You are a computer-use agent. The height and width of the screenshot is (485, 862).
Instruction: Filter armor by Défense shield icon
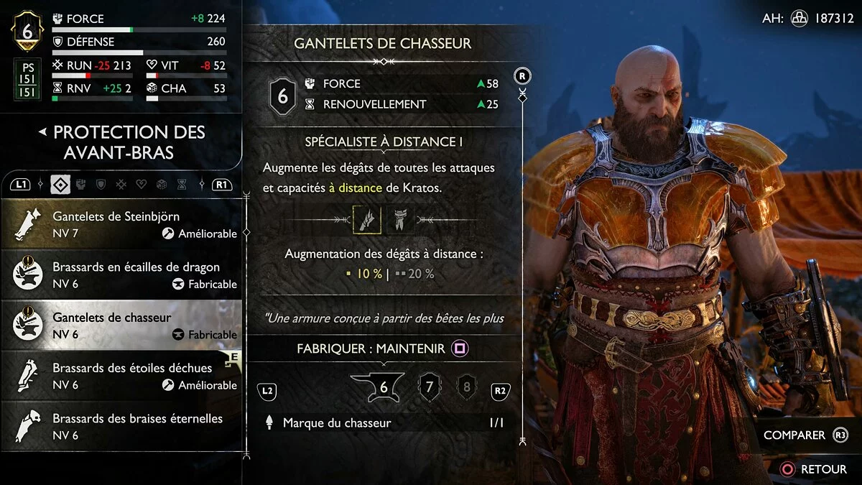[x=101, y=185]
